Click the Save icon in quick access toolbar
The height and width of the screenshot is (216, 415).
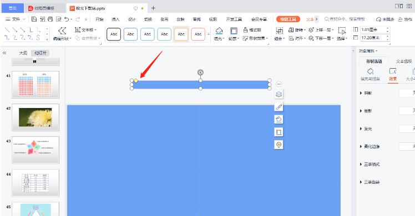coord(34,19)
